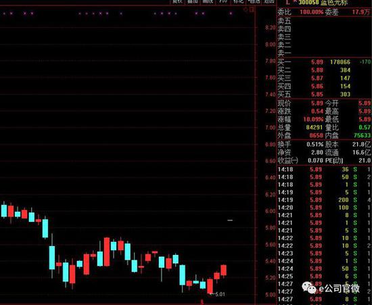Click the 8.20 price axis label
The height and width of the screenshot is (305, 372).
pyautogui.click(x=271, y=28)
